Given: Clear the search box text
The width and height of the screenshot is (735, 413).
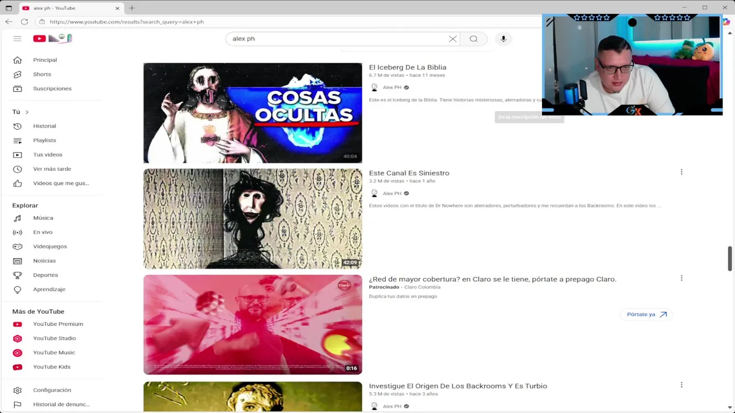Looking at the screenshot, I should [452, 38].
